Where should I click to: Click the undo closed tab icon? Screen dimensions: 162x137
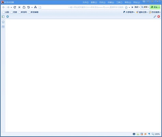click(28, 7)
